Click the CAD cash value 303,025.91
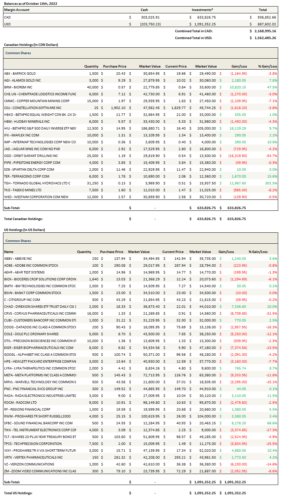This screenshot has height=498, width=284. pyautogui.click(x=150, y=17)
